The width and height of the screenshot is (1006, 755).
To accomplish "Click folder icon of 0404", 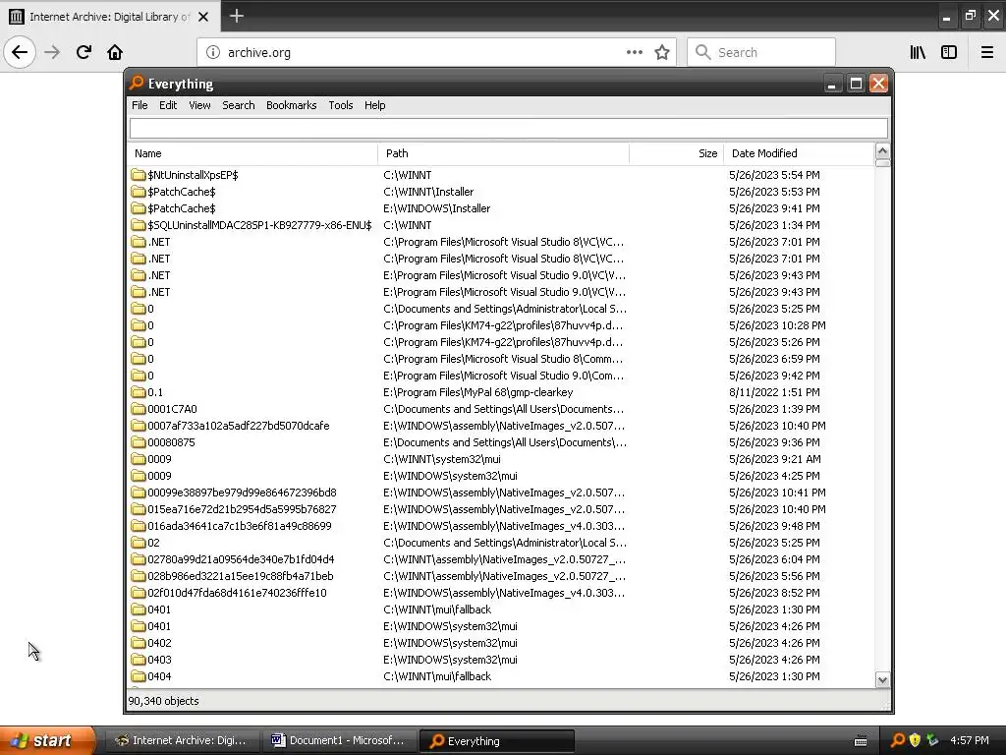I will coord(138,676).
